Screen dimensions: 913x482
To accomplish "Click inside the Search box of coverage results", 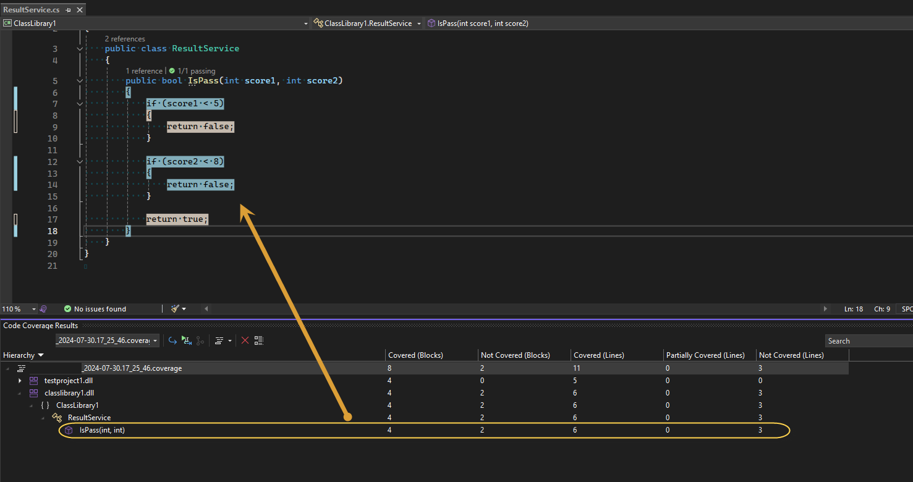I will 868,340.
